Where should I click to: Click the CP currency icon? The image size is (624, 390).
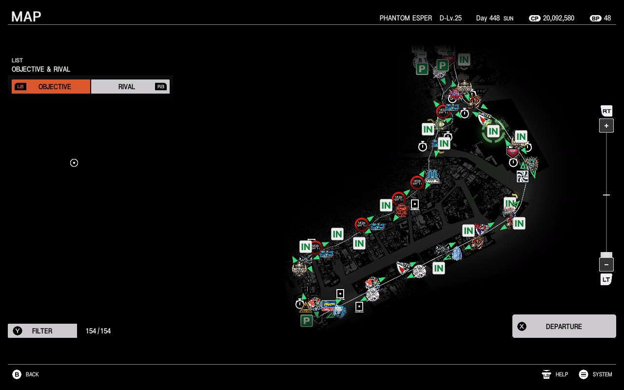(x=534, y=18)
